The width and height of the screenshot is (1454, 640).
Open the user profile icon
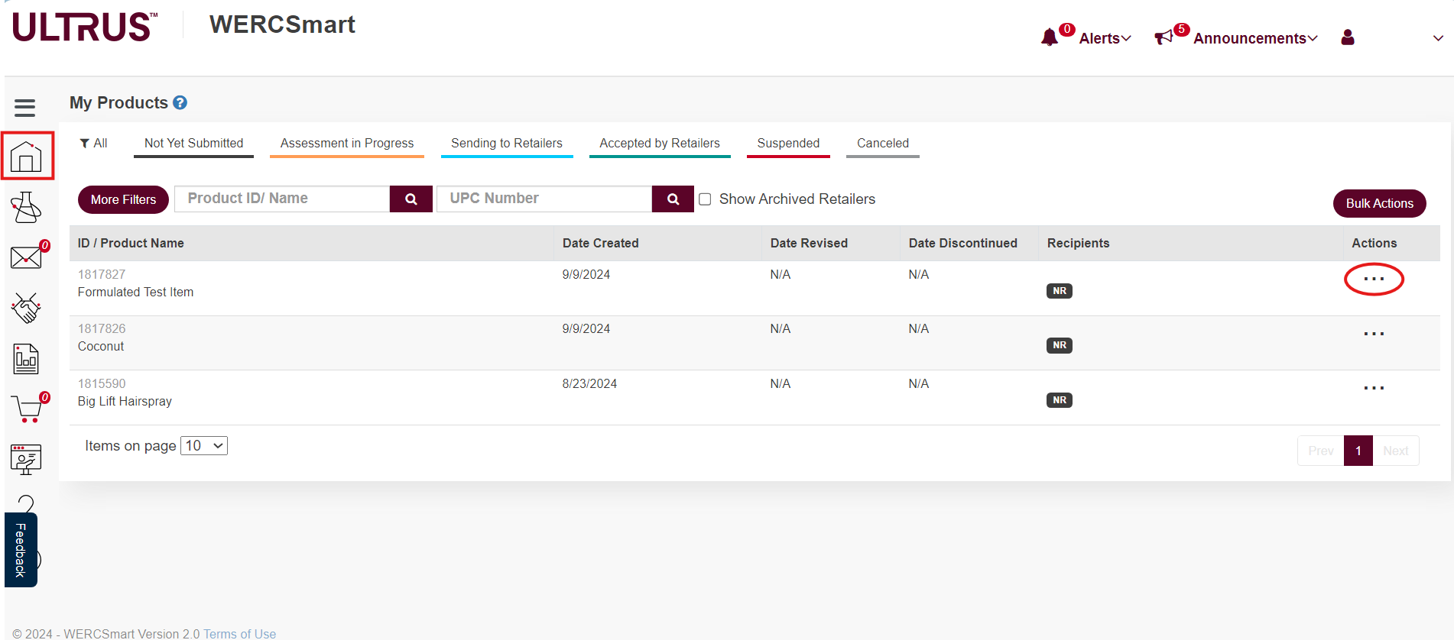click(x=1348, y=37)
